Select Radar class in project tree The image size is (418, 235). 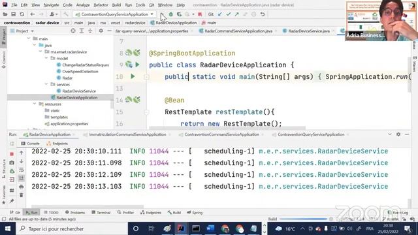coord(67,78)
